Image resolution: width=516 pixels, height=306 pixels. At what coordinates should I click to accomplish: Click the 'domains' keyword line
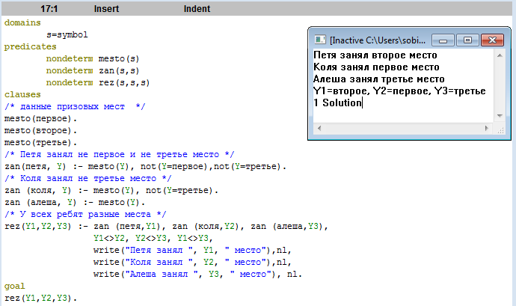tap(22, 22)
